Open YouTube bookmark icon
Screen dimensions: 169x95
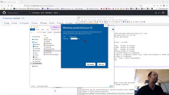click(101, 9)
